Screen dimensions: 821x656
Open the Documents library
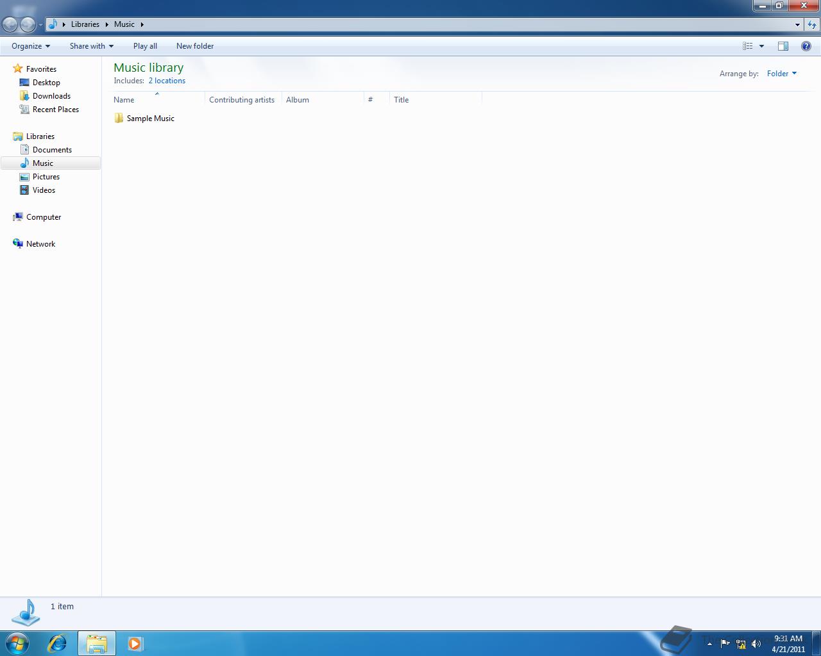[52, 150]
